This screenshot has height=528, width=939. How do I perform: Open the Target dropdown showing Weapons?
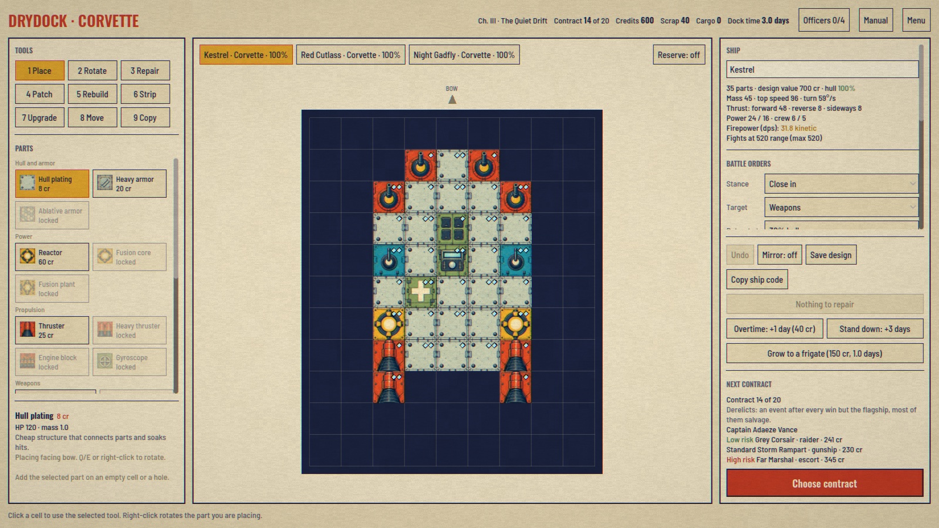(842, 207)
